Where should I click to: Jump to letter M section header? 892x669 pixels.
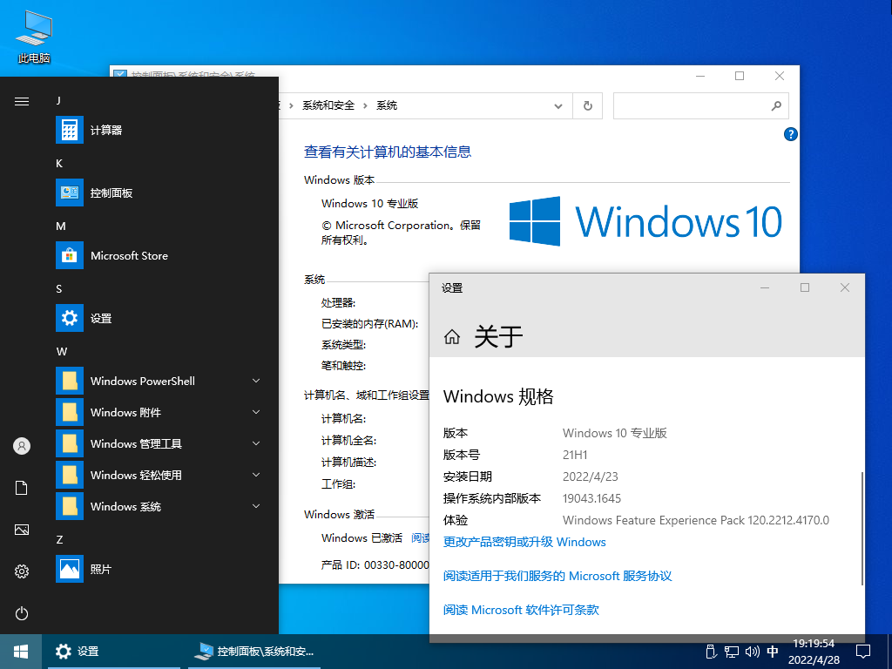point(61,226)
